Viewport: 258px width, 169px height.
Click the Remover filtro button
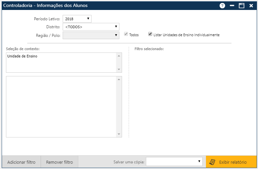pos(59,162)
